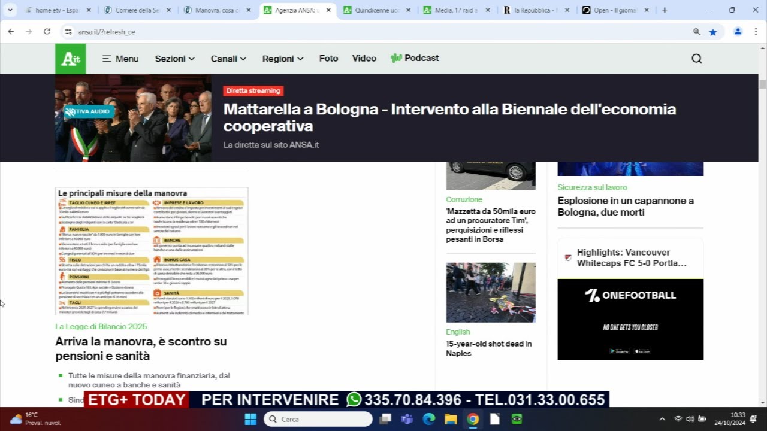Open '15-year-old shot dead in Naples' article
The width and height of the screenshot is (767, 431).
[489, 348]
